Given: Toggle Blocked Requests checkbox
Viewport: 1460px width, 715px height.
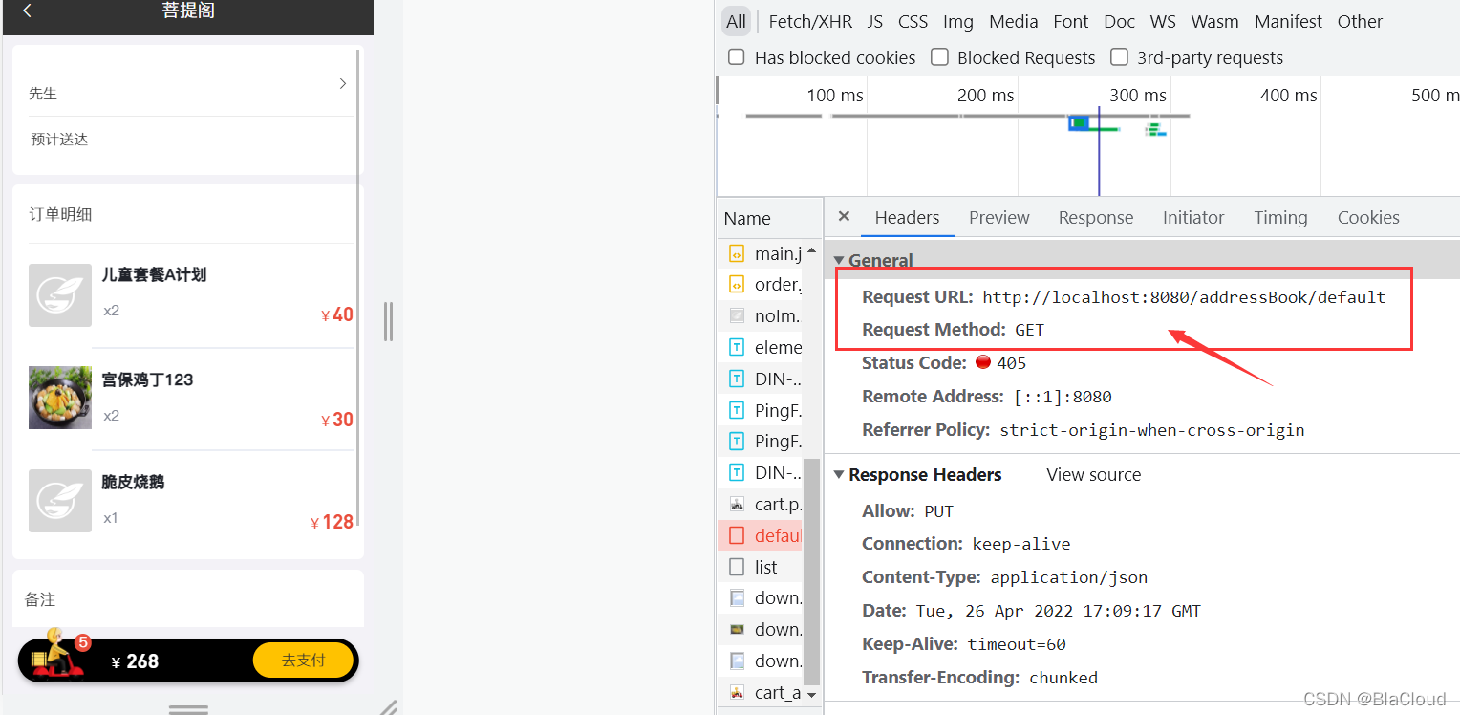Looking at the screenshot, I should tap(939, 57).
